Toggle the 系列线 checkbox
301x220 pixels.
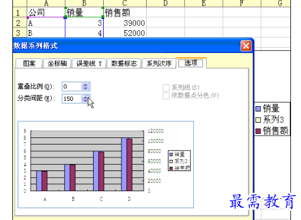coord(166,87)
